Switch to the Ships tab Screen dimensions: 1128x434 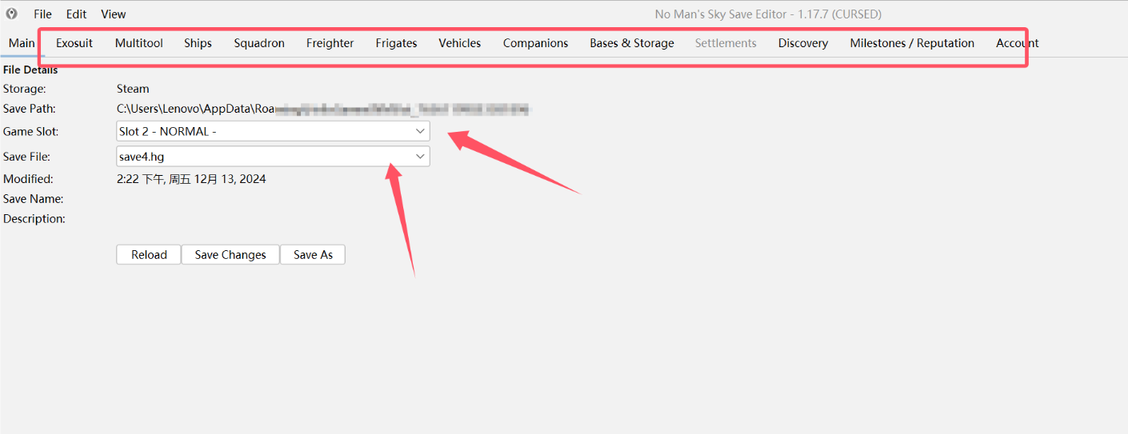point(198,43)
